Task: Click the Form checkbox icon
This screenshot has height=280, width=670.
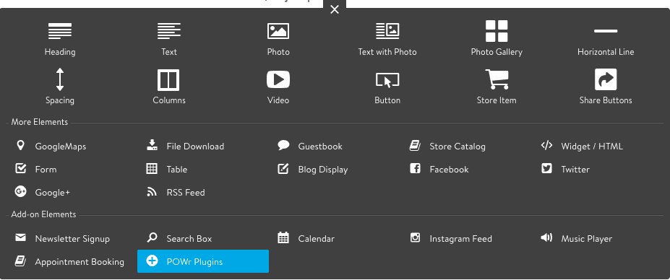Action: coord(20,168)
